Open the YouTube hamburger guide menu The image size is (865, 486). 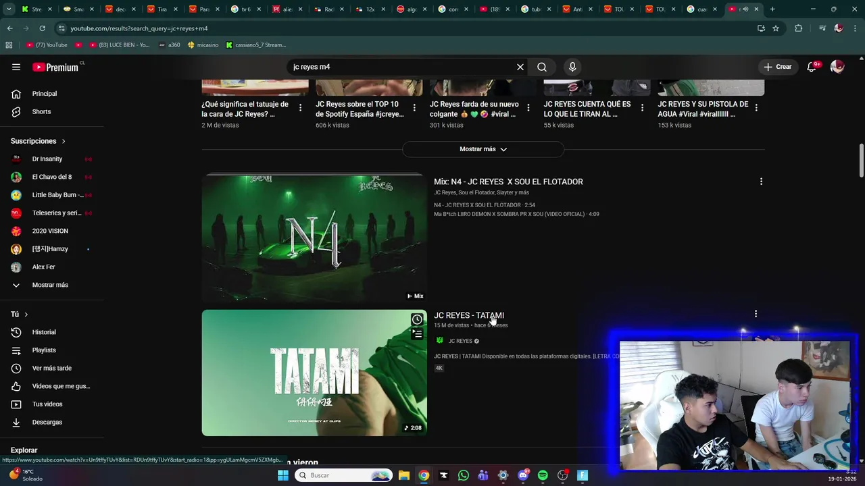[16, 67]
